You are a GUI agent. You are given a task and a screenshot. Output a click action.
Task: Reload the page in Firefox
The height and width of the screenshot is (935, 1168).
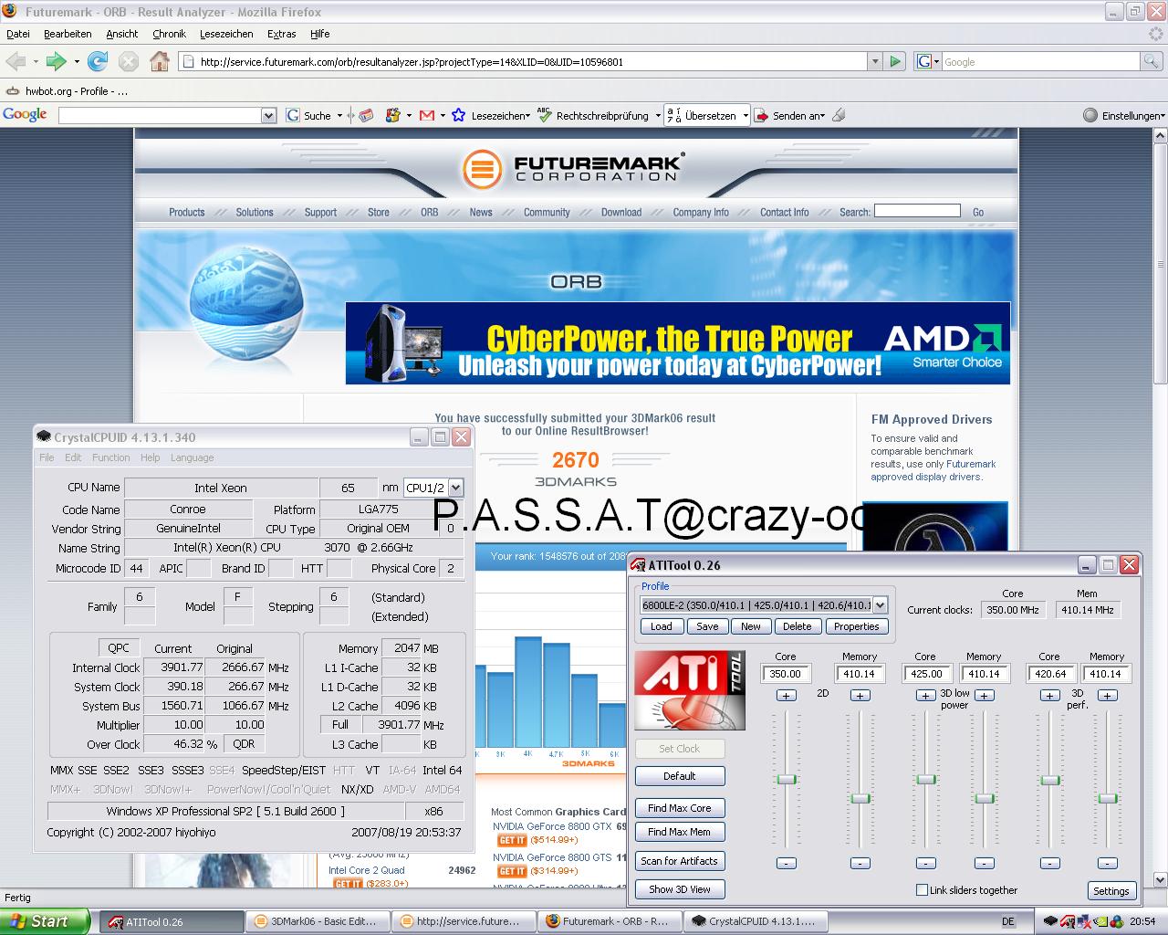pos(98,61)
